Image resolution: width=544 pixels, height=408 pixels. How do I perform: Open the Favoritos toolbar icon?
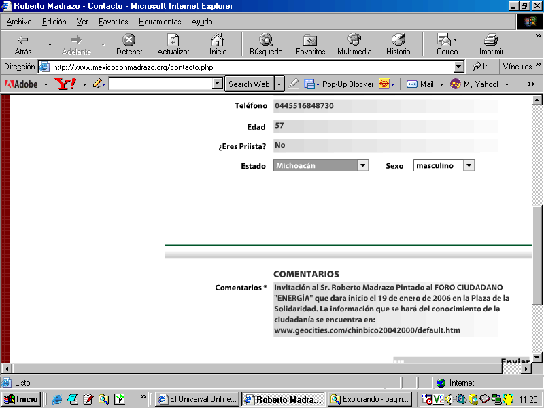pos(310,40)
